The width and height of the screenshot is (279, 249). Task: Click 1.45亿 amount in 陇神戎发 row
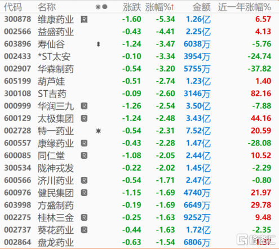[198, 168]
